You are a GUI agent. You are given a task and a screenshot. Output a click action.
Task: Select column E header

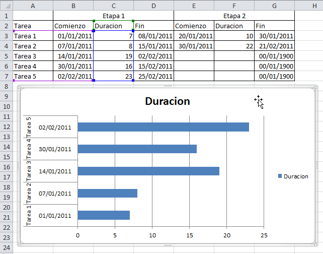point(194,6)
